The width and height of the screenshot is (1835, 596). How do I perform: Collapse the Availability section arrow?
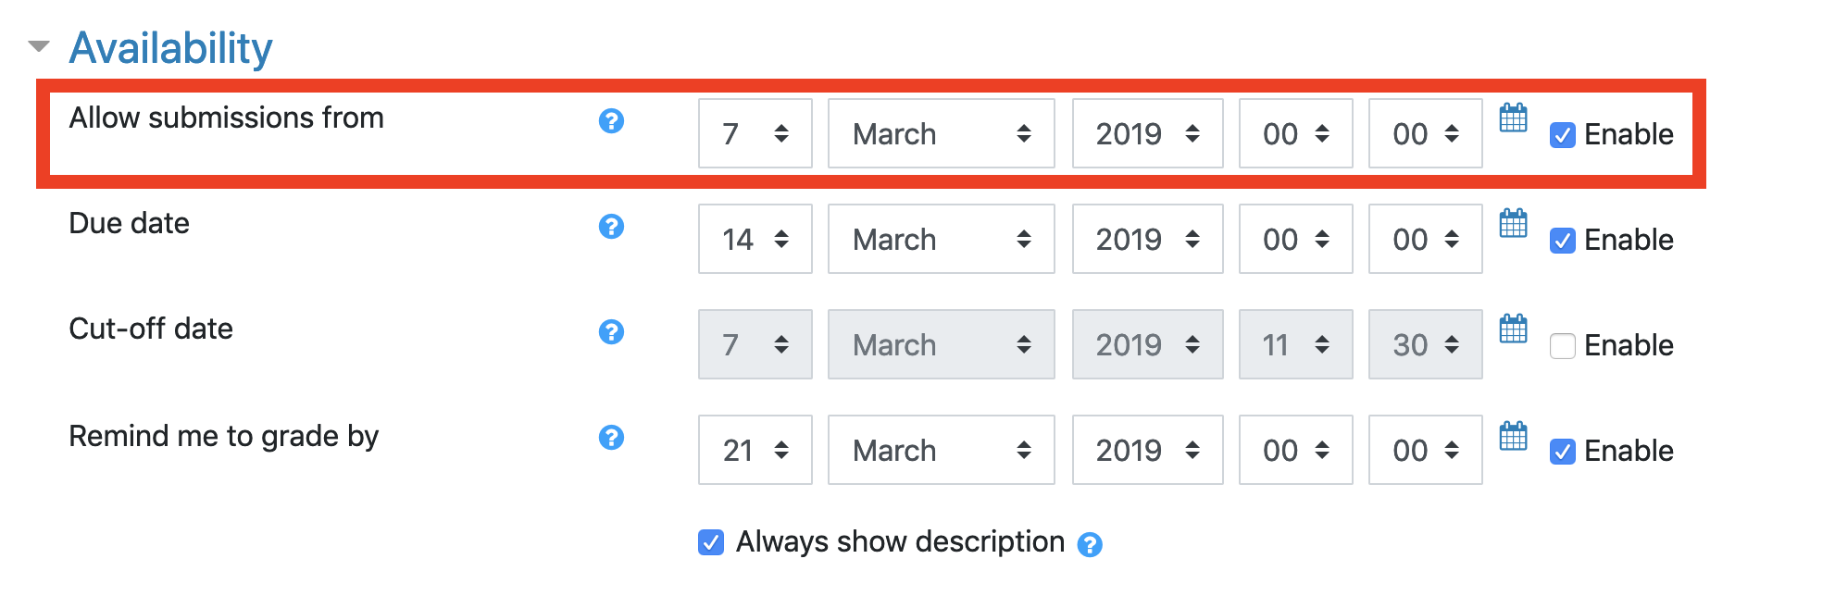39,46
